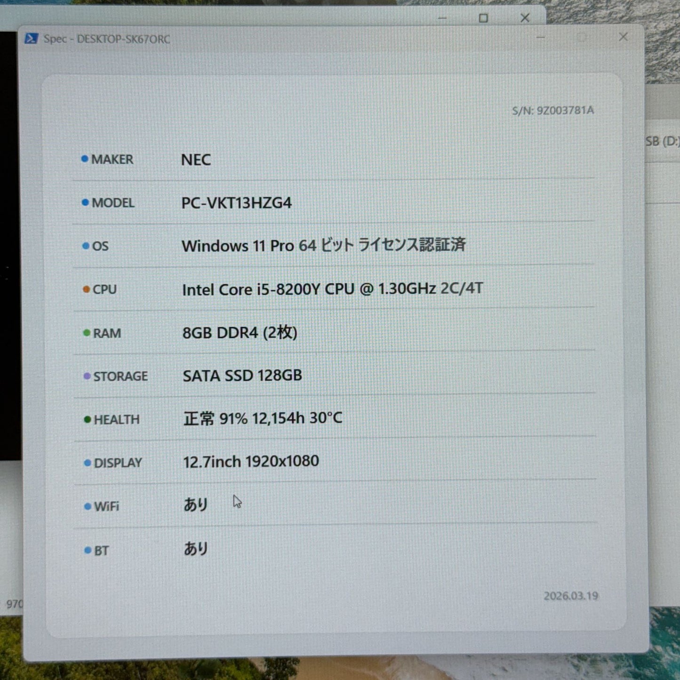Click the blue MAKER bullet dot
This screenshot has height=680, width=680.
(85, 159)
